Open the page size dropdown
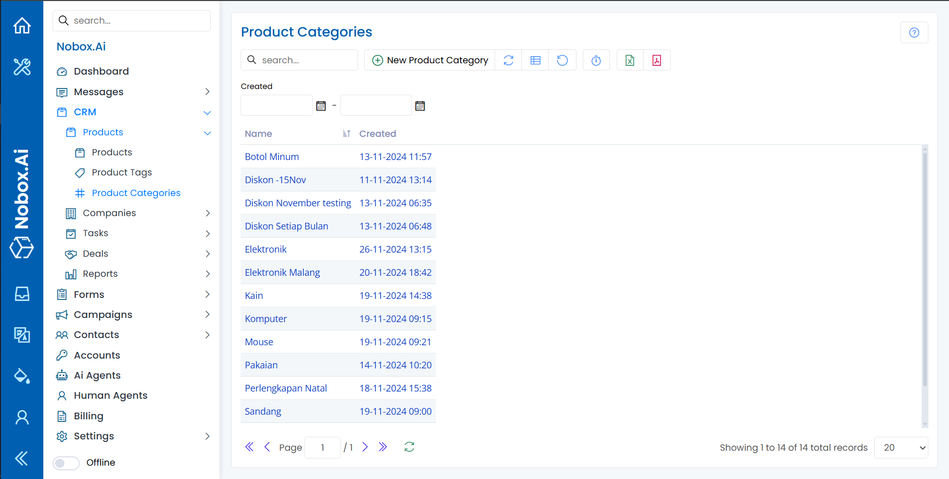 pos(901,448)
